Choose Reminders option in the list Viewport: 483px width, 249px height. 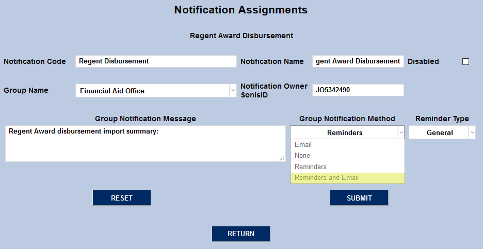click(x=347, y=167)
